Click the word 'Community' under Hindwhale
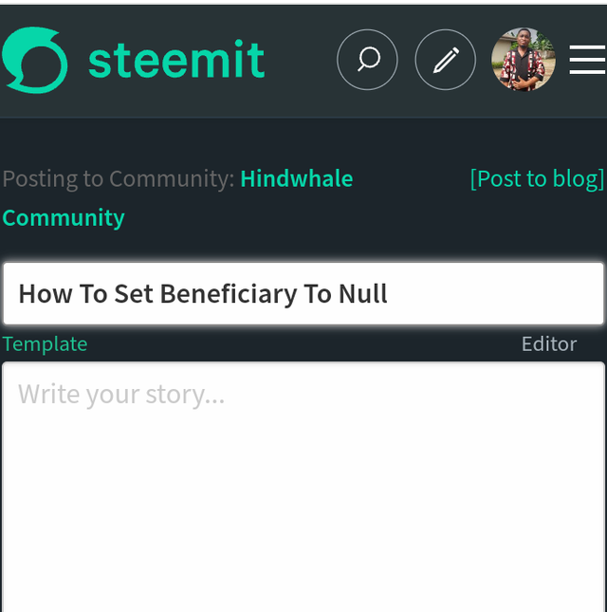Screen dimensions: 607x612 pos(64,217)
